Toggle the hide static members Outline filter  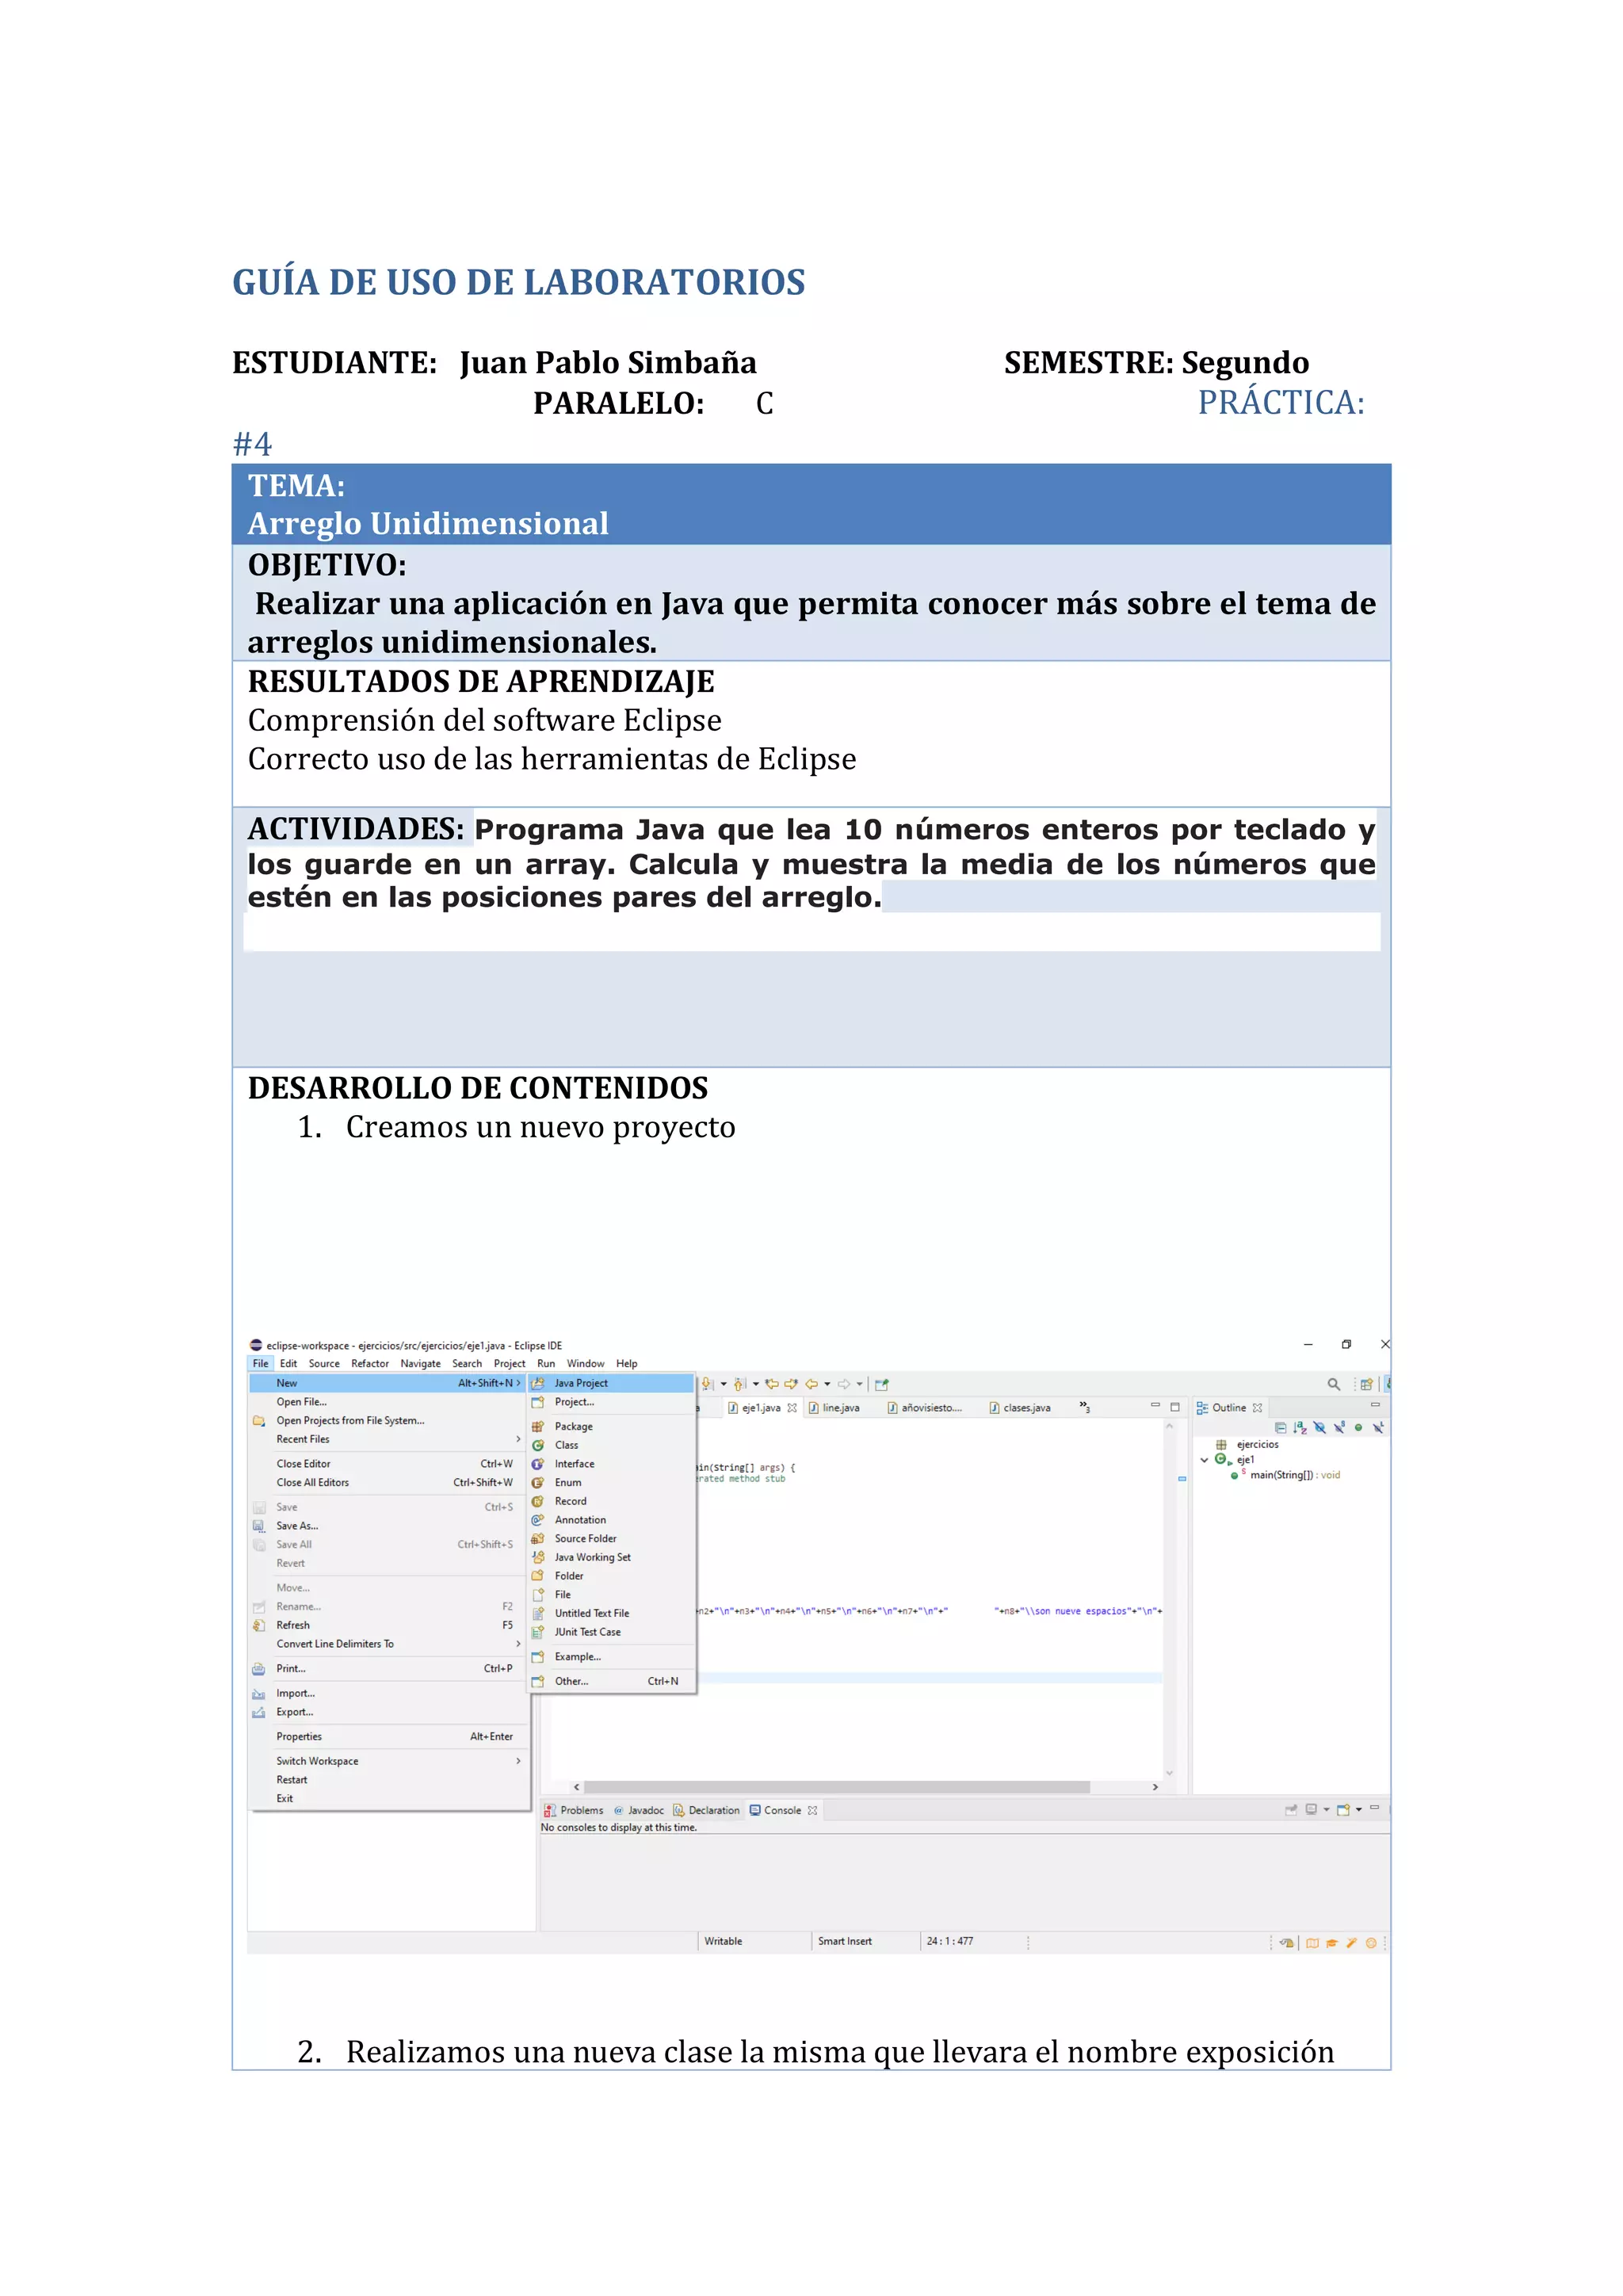pos(1339,1428)
